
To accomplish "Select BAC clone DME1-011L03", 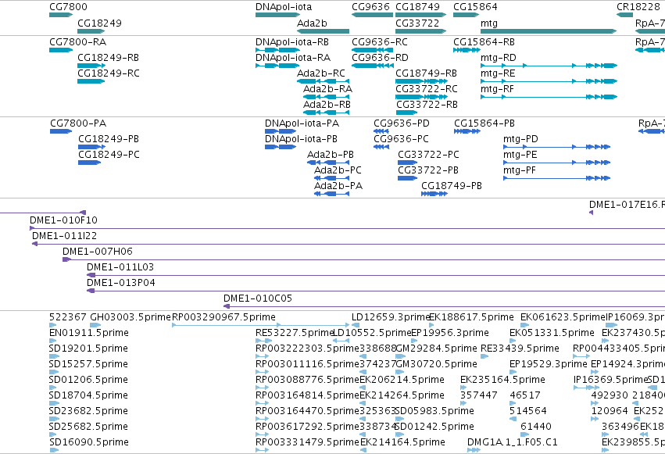I will 120,267.
